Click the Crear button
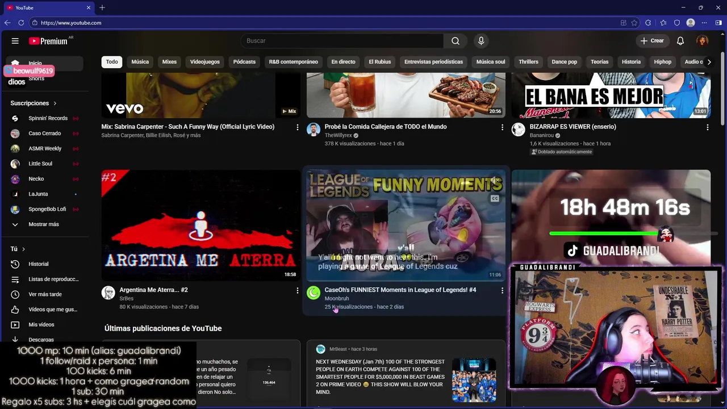This screenshot has height=409, width=727. pos(652,41)
